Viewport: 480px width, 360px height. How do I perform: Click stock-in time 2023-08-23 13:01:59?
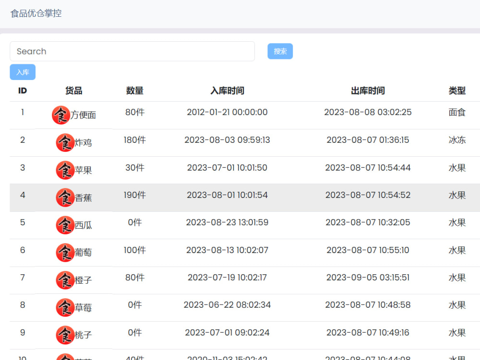pos(227,222)
